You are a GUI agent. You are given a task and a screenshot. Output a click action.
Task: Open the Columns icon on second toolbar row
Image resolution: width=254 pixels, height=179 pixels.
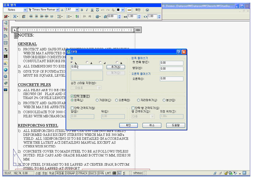(6, 16)
